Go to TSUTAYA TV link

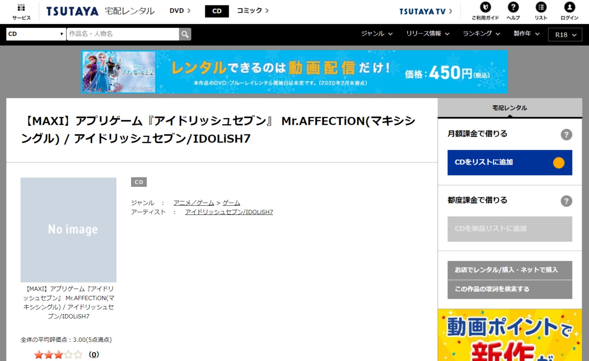pyautogui.click(x=426, y=12)
